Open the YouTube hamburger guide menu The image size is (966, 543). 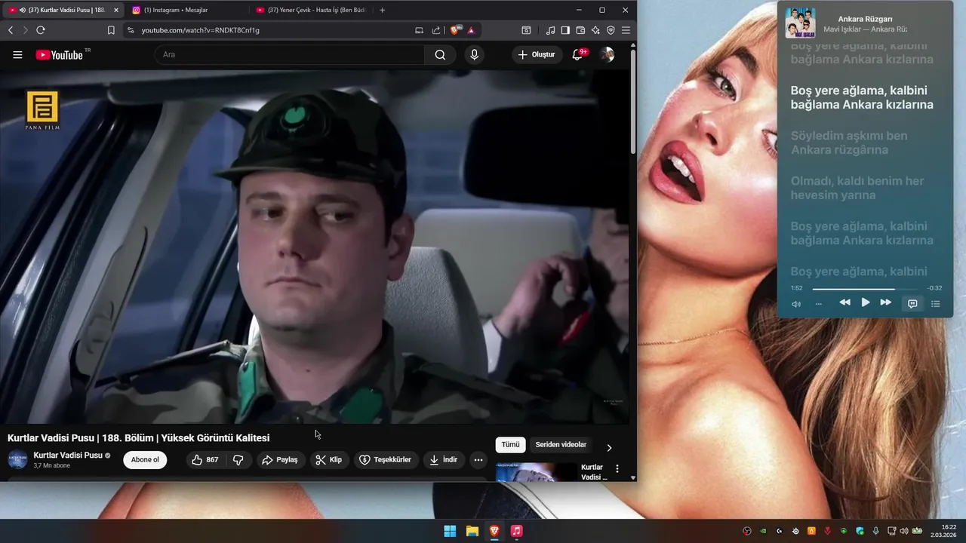[17, 54]
